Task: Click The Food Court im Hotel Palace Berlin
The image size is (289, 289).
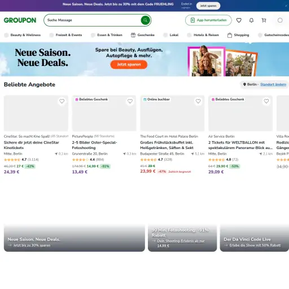Action: tap(169, 136)
